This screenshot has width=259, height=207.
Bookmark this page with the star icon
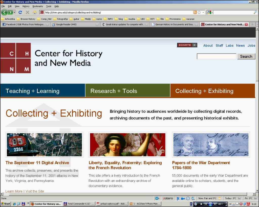(x=199, y=12)
